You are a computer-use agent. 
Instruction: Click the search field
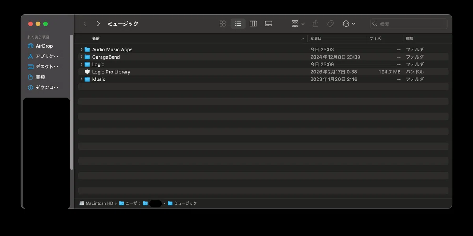click(x=409, y=24)
